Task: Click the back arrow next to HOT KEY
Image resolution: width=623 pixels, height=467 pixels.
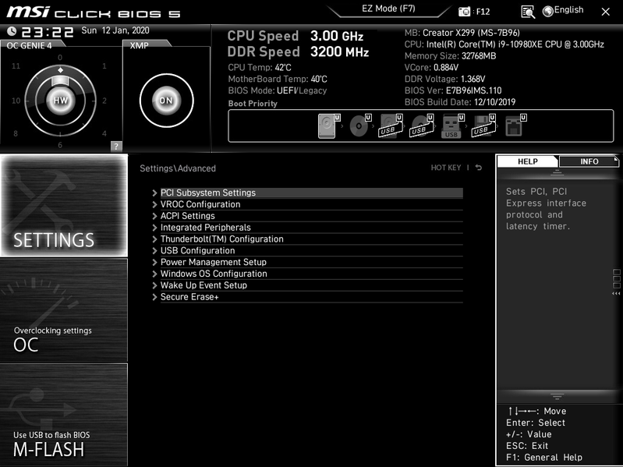Action: (x=479, y=168)
